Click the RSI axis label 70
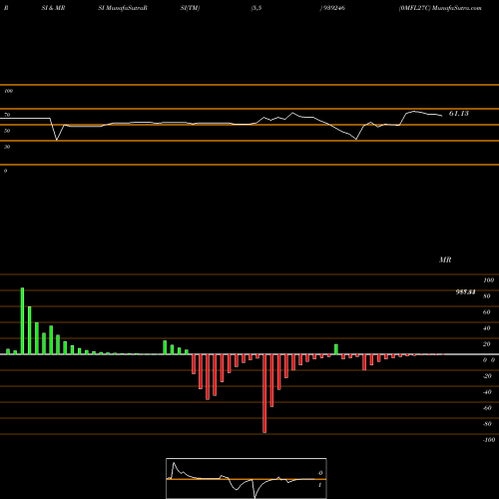 (7, 115)
